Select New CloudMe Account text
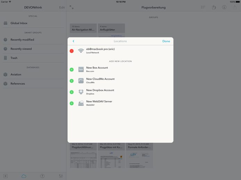241x180 pixels. coord(100,79)
